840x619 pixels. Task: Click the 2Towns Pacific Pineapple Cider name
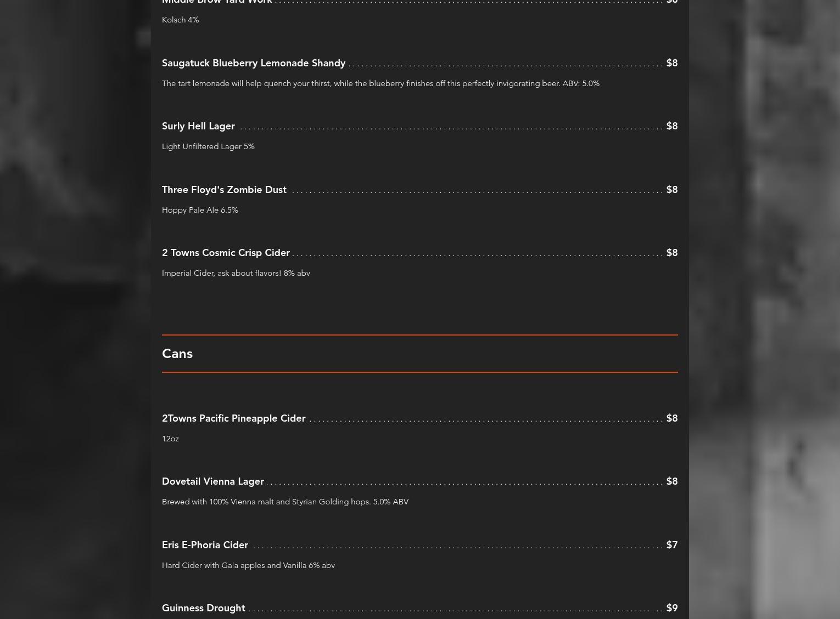click(233, 418)
